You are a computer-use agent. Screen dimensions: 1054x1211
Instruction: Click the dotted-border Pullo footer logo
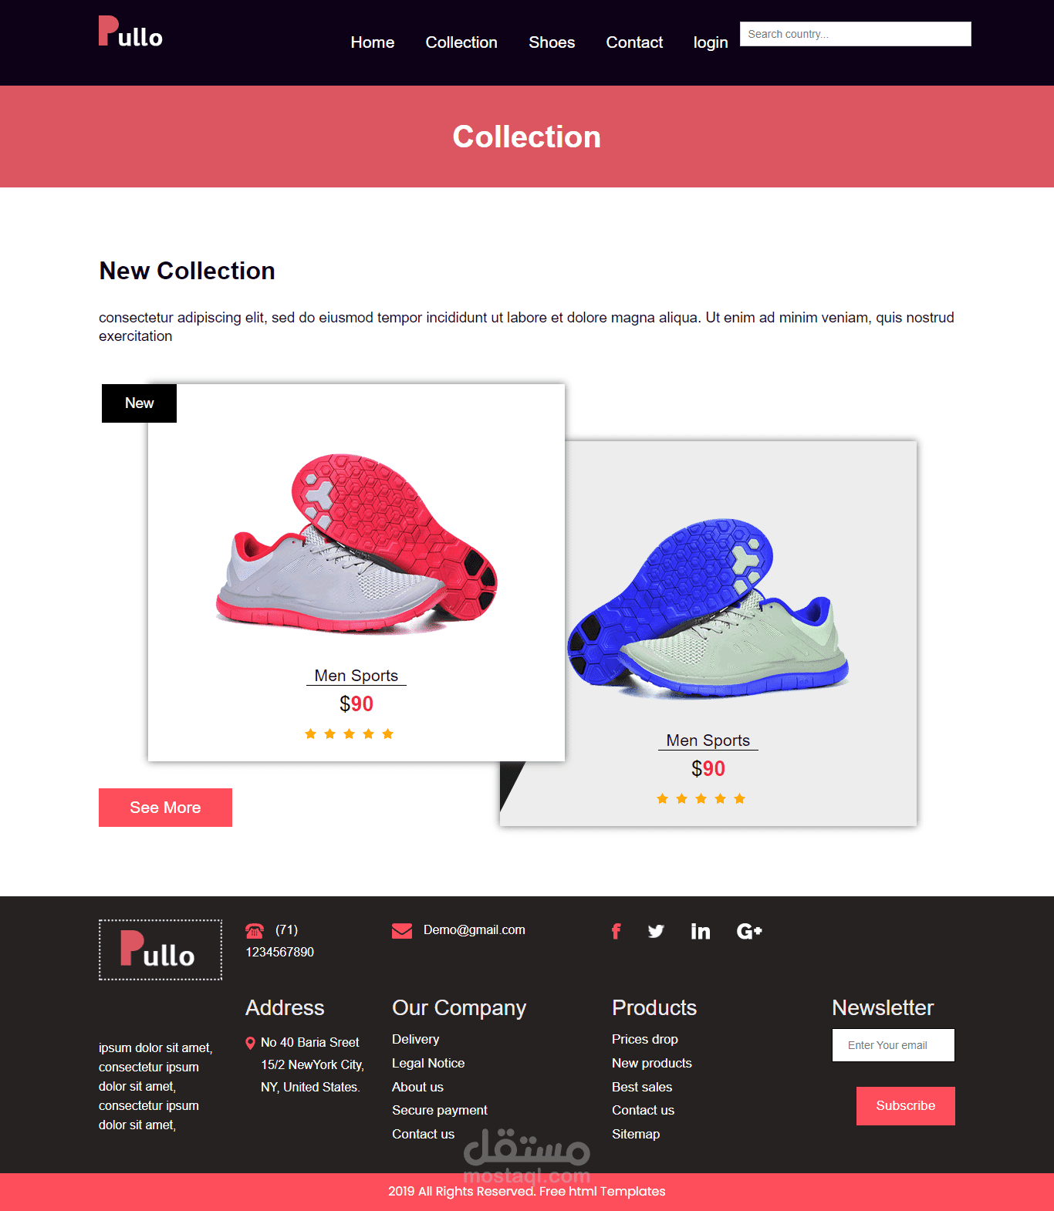(x=160, y=950)
